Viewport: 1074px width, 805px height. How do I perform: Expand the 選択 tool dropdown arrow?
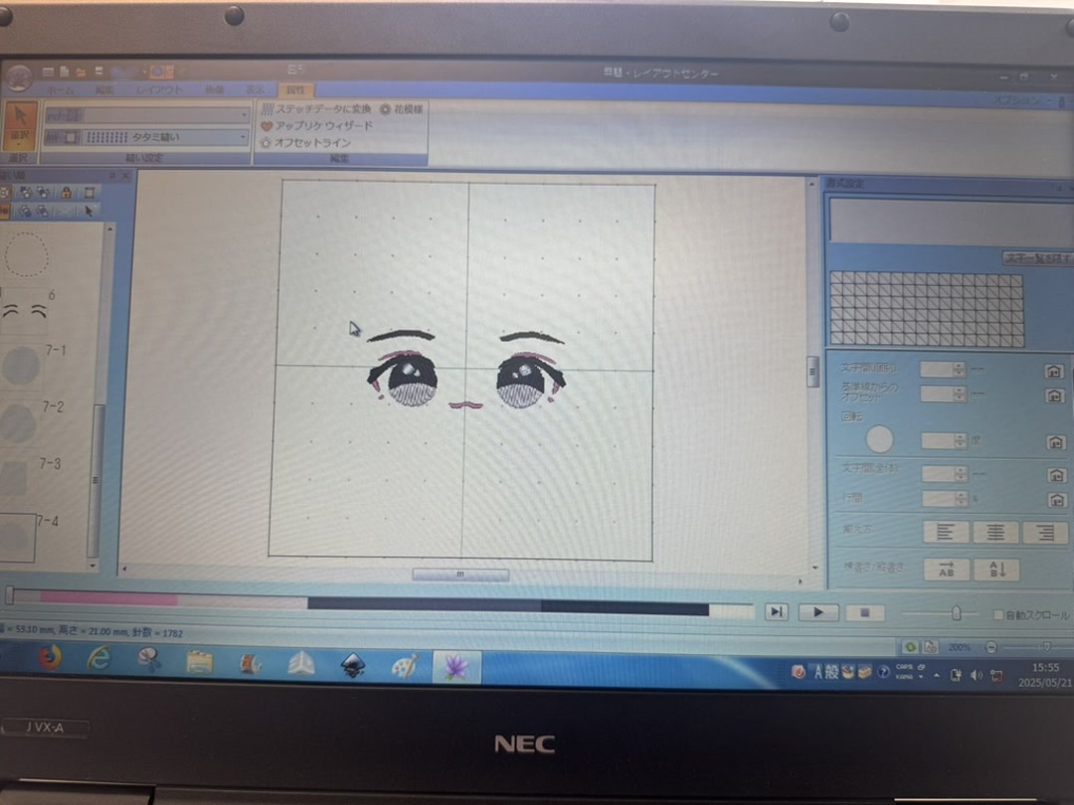(x=19, y=144)
